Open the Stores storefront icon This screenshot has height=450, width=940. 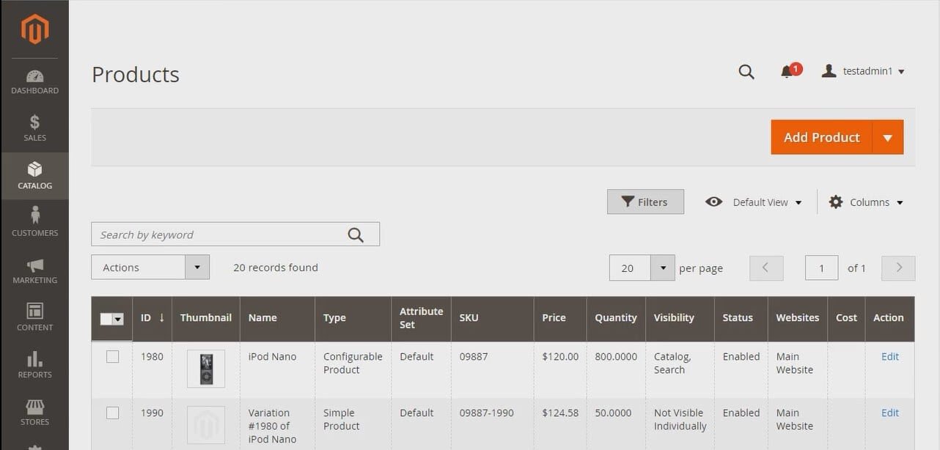point(34,407)
